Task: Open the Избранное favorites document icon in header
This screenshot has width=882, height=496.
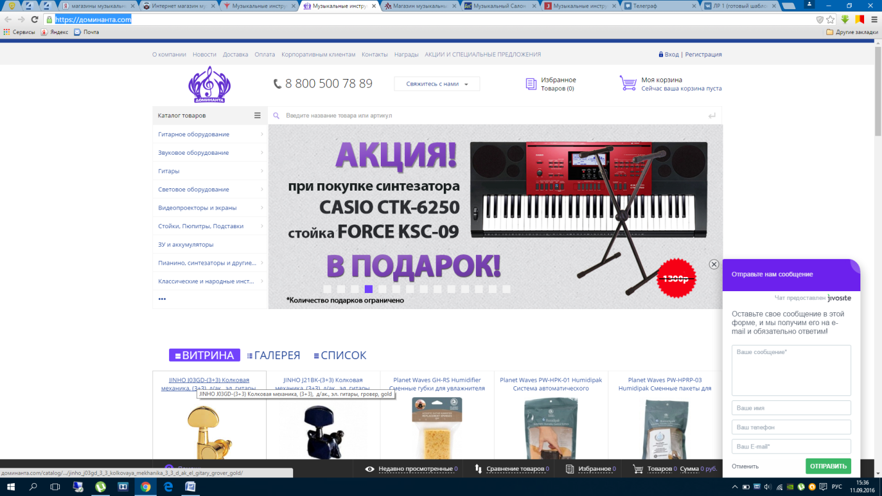Action: coord(531,84)
